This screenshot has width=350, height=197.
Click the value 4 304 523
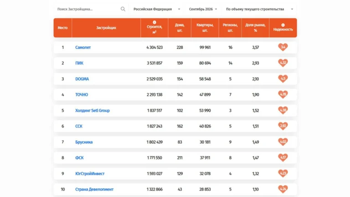154,47
